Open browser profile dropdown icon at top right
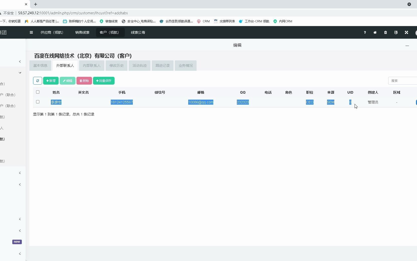This screenshot has width=417, height=261. pyautogui.click(x=409, y=4)
